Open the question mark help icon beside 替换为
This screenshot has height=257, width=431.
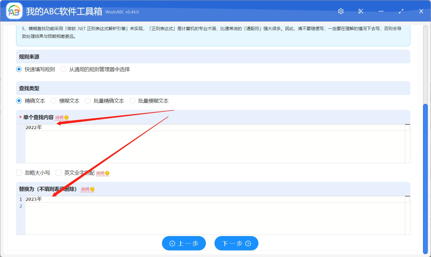pos(92,189)
